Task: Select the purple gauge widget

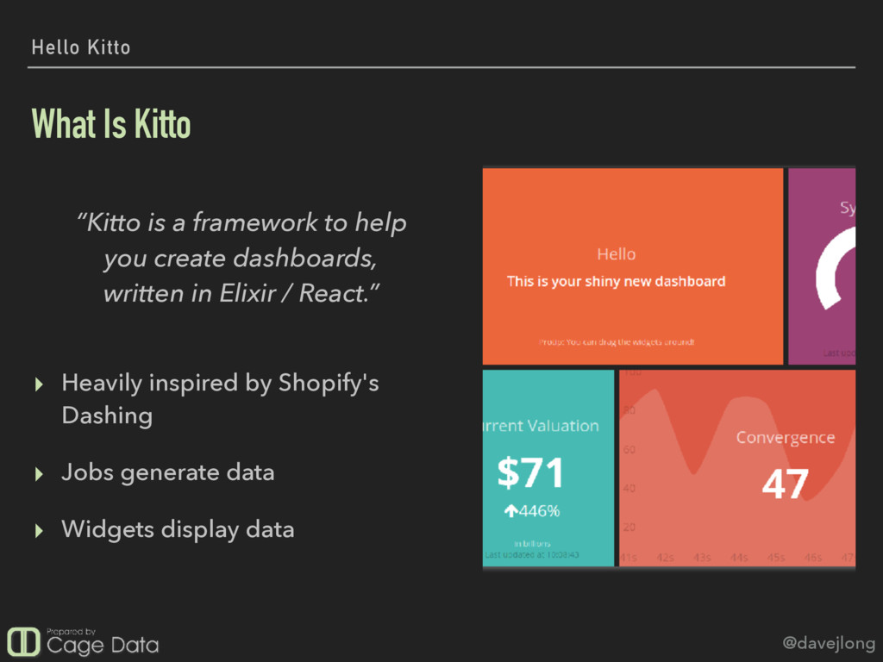Action: 822,265
